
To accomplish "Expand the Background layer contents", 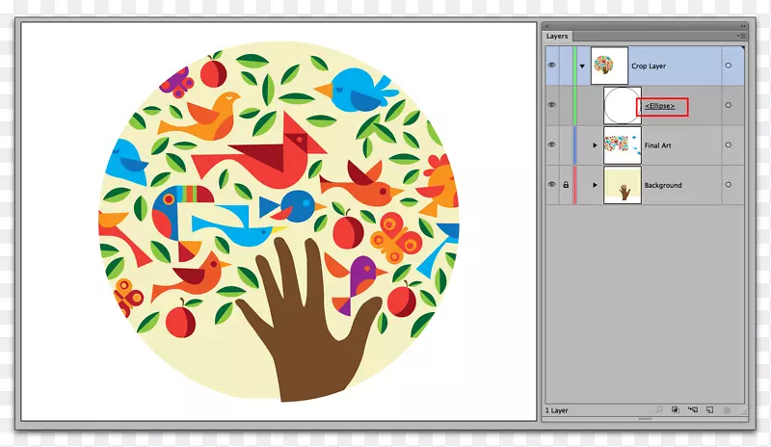I will click(595, 185).
